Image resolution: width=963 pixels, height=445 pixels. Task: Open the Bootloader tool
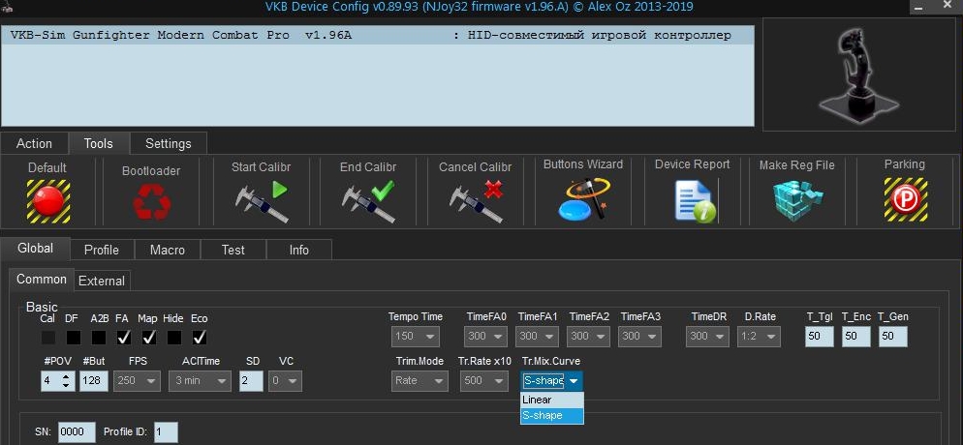(151, 201)
